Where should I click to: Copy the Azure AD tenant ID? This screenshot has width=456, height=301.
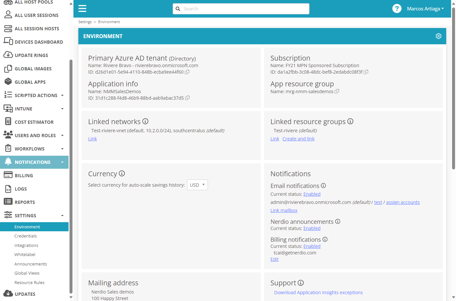point(187,72)
